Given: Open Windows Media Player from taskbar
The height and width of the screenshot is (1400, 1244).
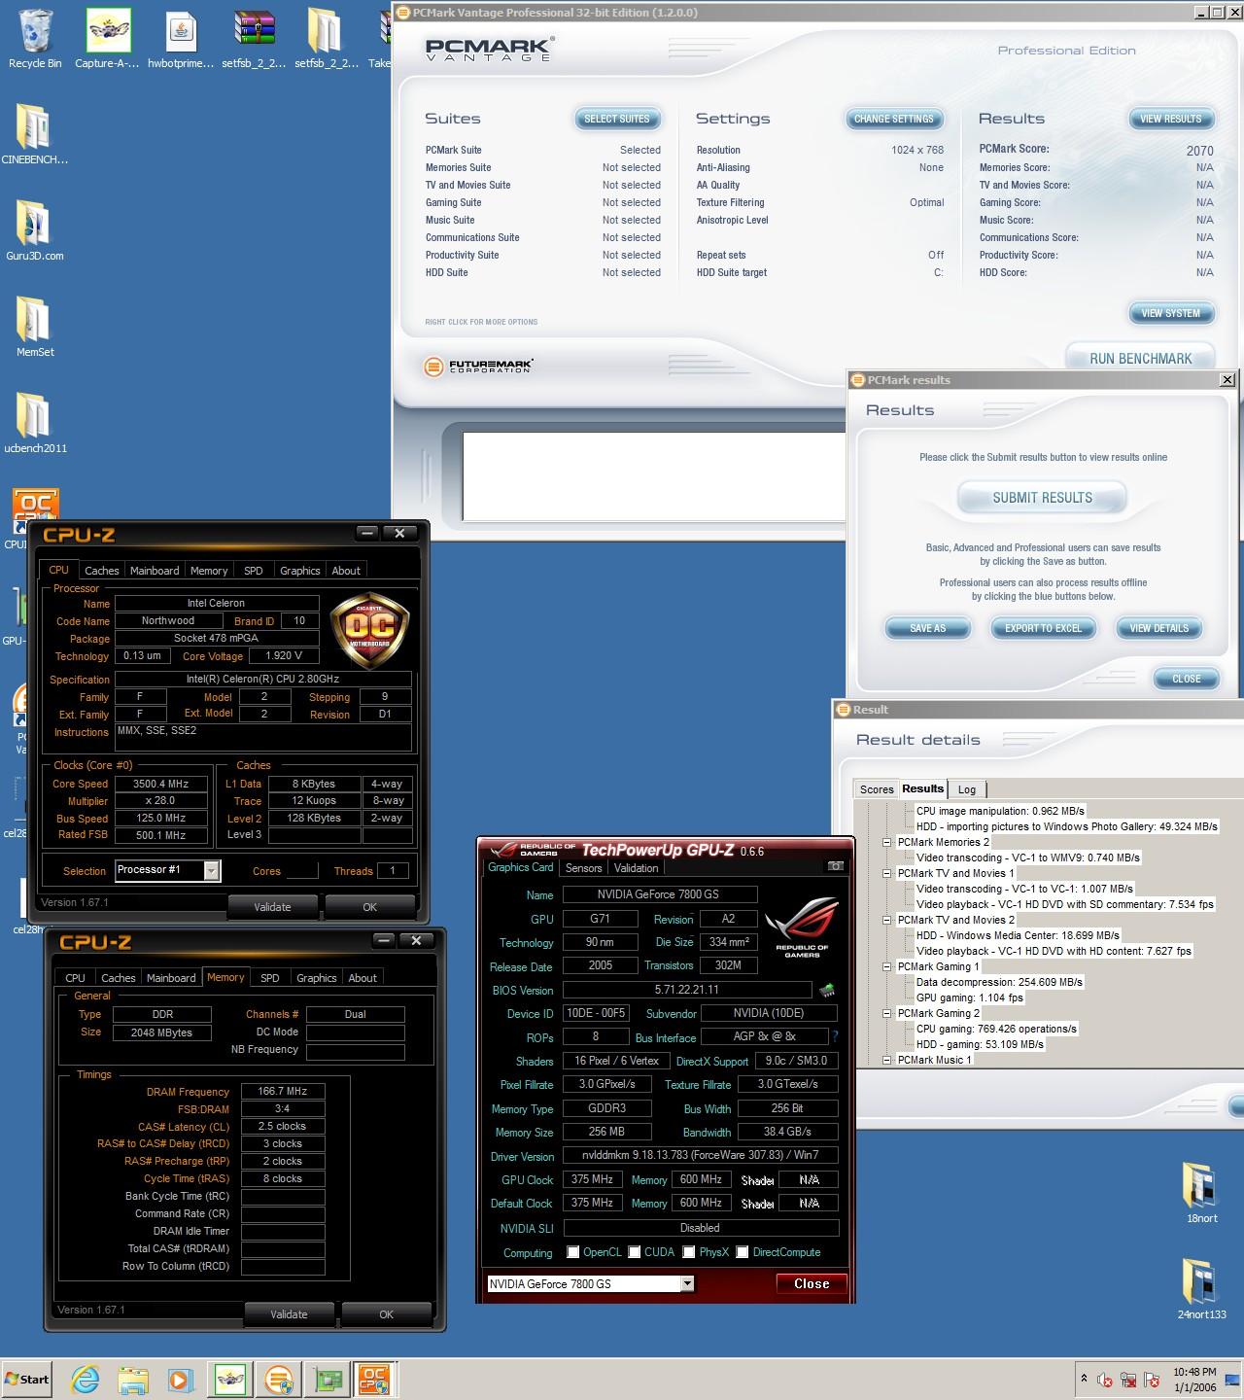Looking at the screenshot, I should coord(181,1380).
